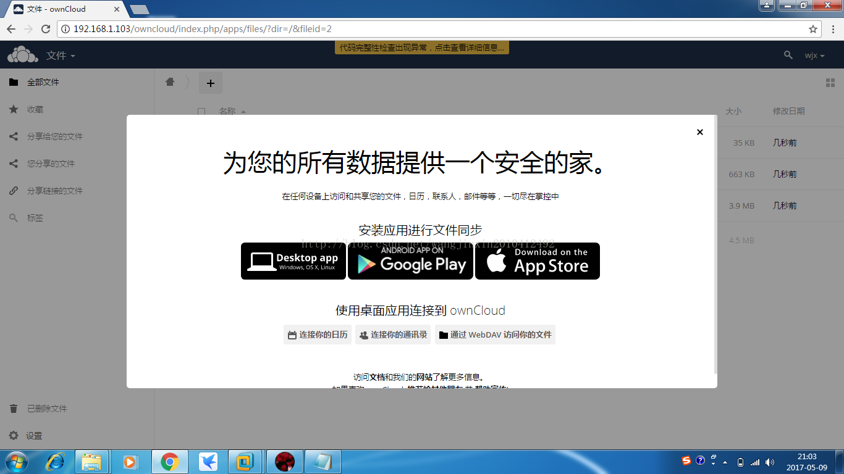Image resolution: width=844 pixels, height=474 pixels.
Task: Expand the 文件 app menu dropdown
Action: [61, 56]
